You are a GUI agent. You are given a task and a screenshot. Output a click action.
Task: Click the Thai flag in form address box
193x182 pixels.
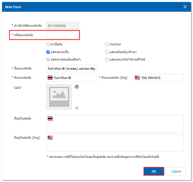click(50, 119)
